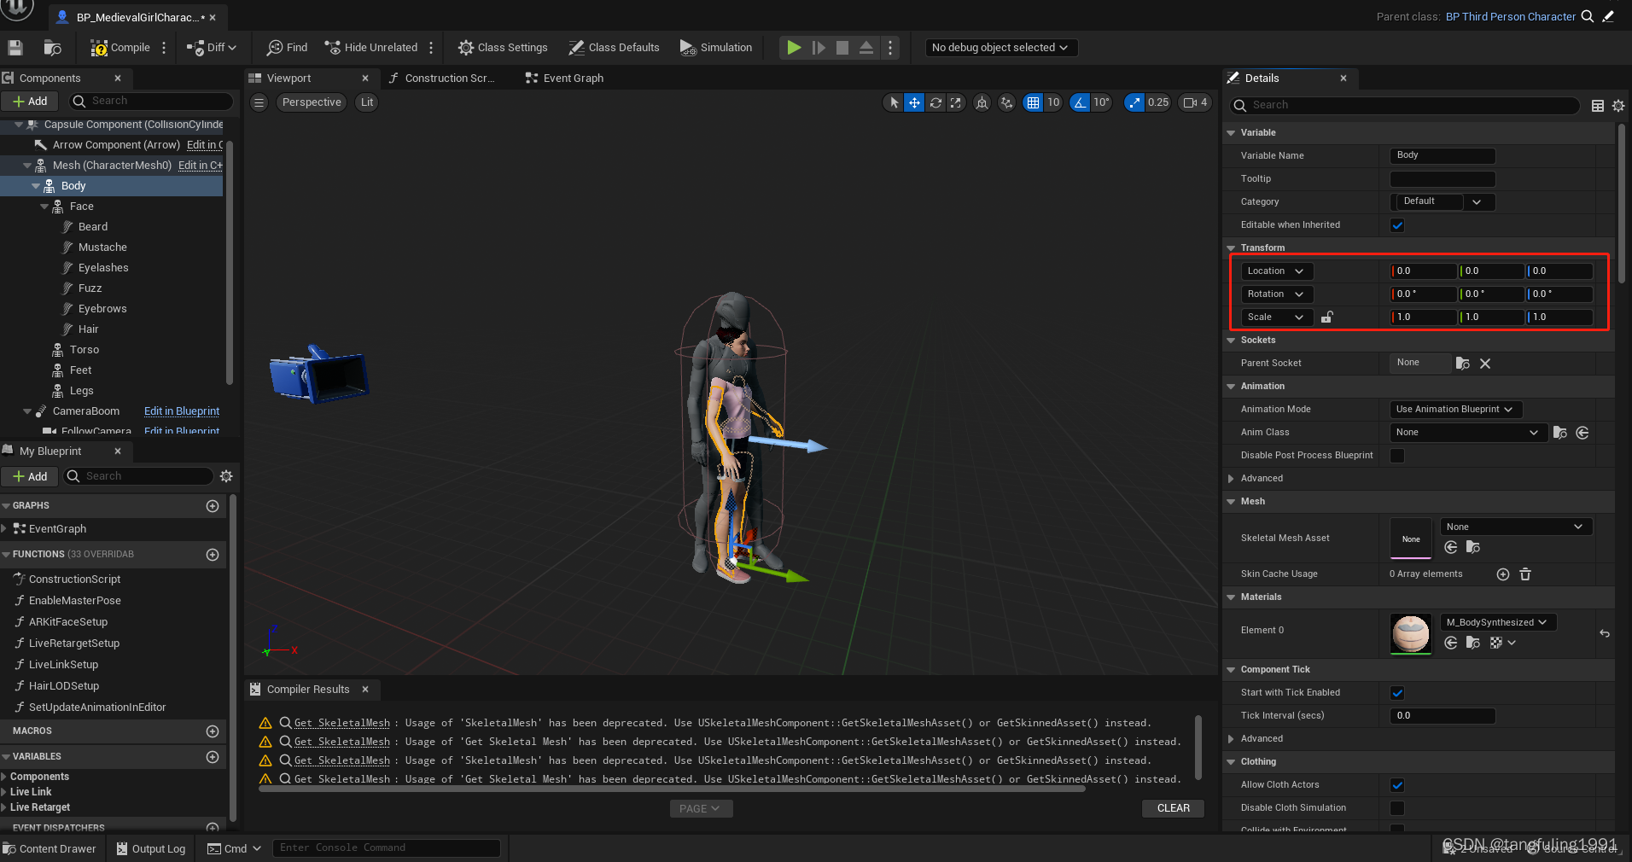Browse to asset in Content Browser icon
The width and height of the screenshot is (1632, 862).
coord(53,48)
